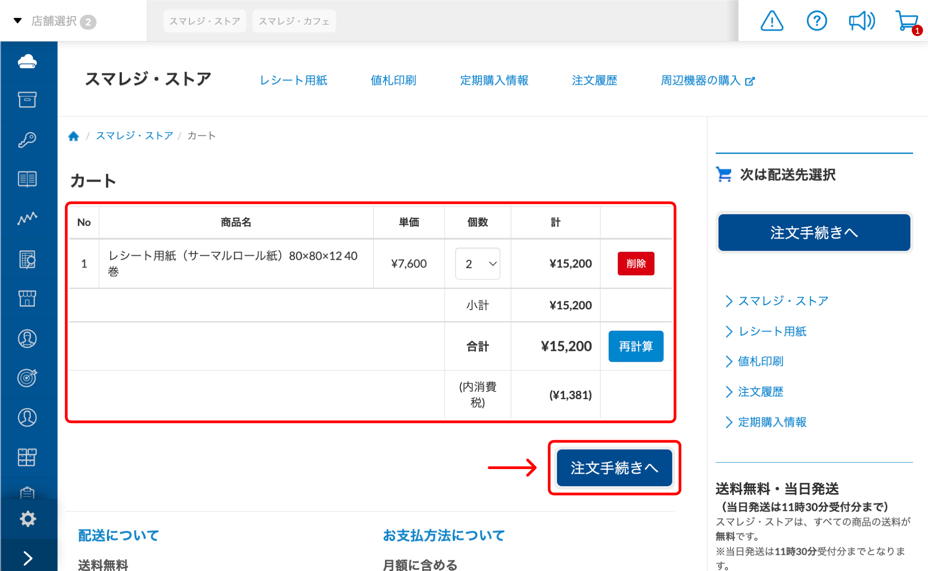Screen dimensions: 928x571
Task: Open the line chart analytics sidebar icon
Action: [28, 218]
